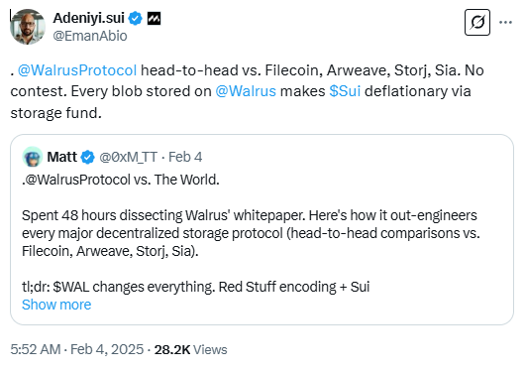Open the quoted tweet body text
526x372 pixels.
point(251,233)
